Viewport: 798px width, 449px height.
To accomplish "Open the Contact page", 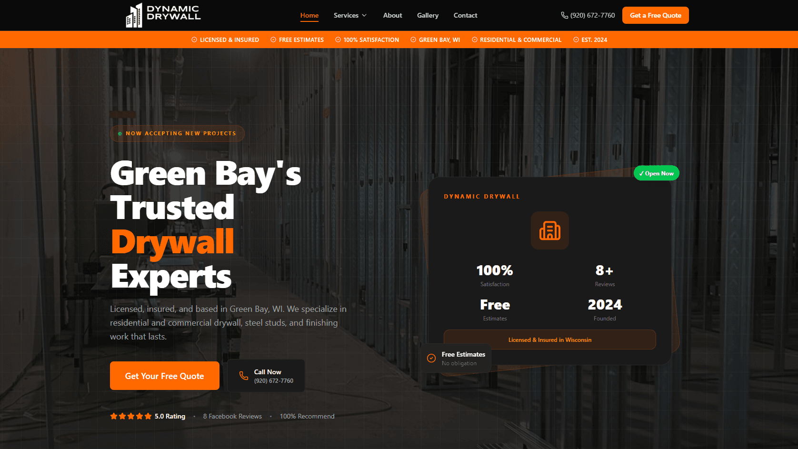I will tap(465, 15).
